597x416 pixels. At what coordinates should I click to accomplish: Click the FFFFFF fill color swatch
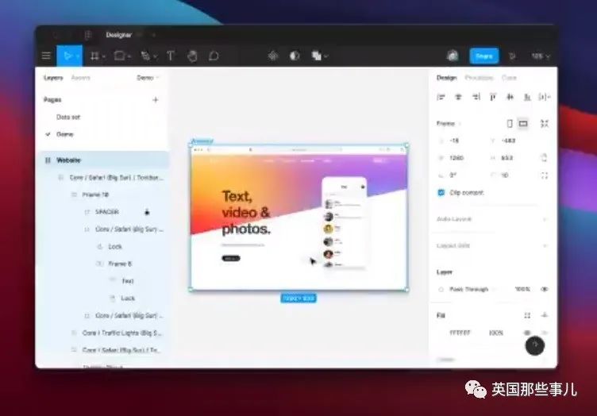(441, 333)
